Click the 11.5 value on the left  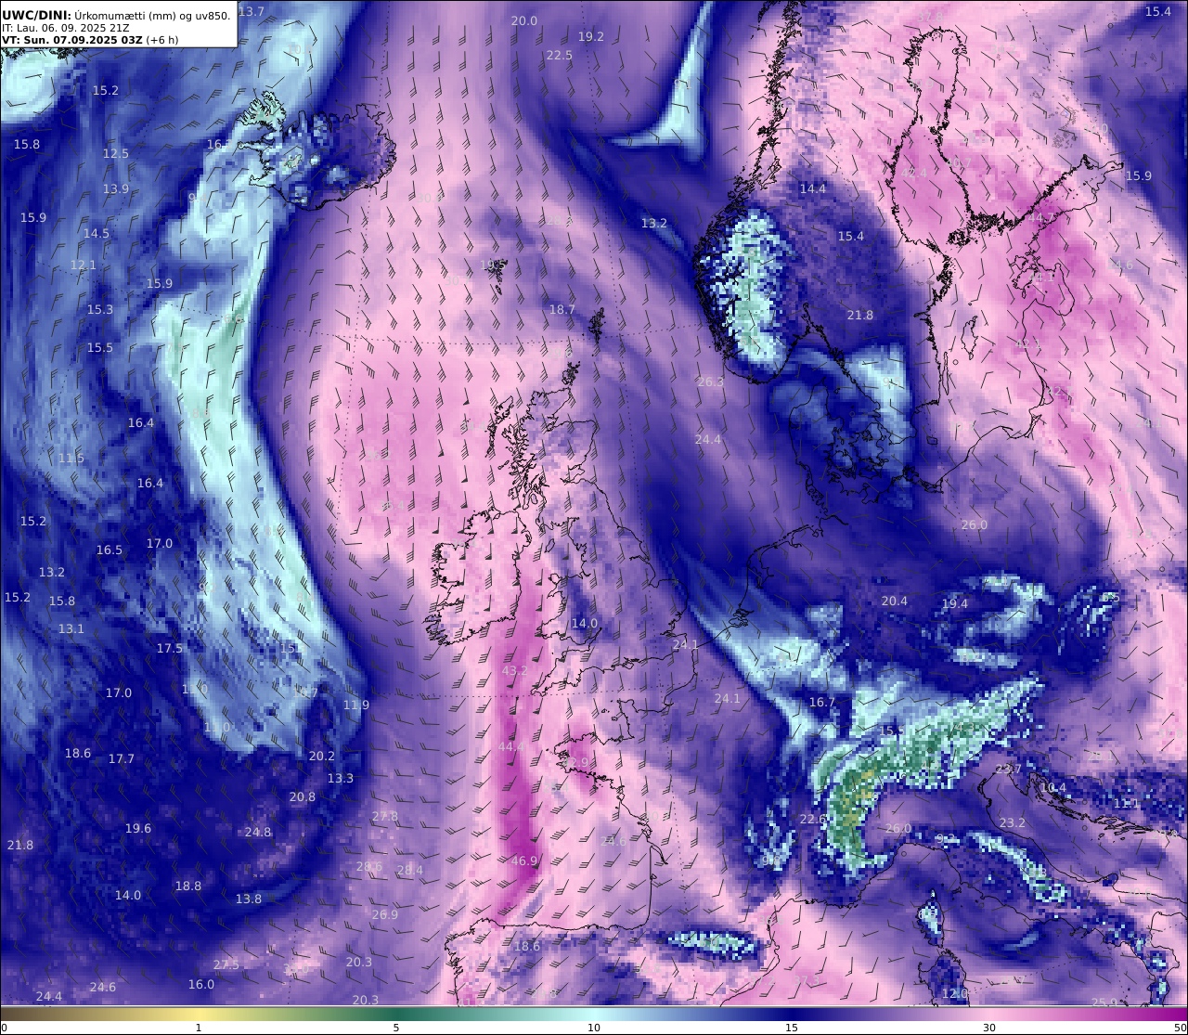click(x=71, y=458)
